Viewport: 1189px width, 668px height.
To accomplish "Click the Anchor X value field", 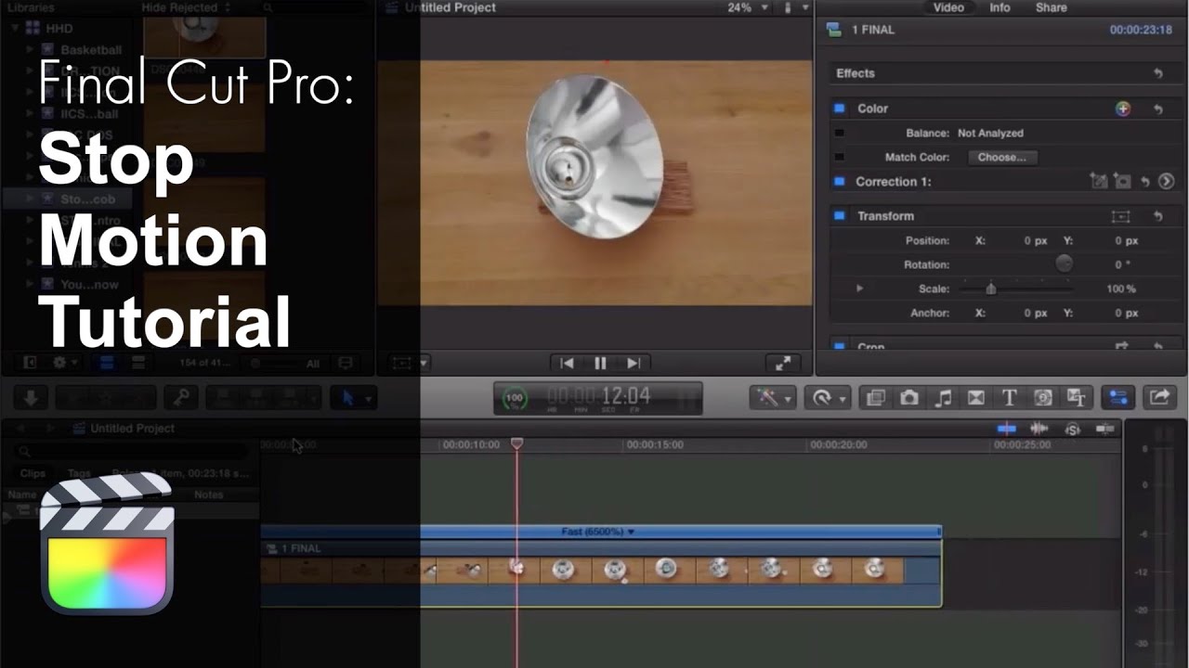I will point(1036,313).
